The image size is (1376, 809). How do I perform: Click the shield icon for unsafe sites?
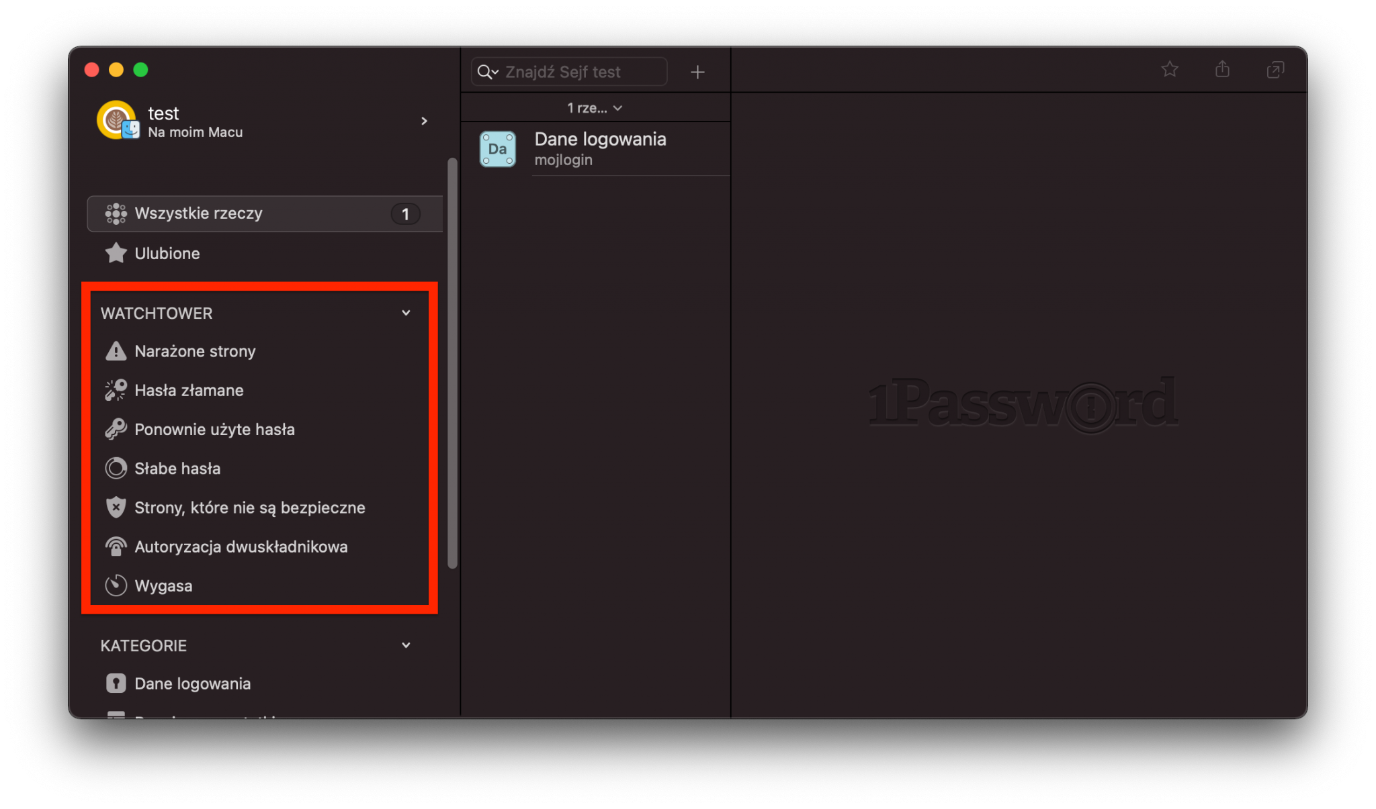coord(116,508)
